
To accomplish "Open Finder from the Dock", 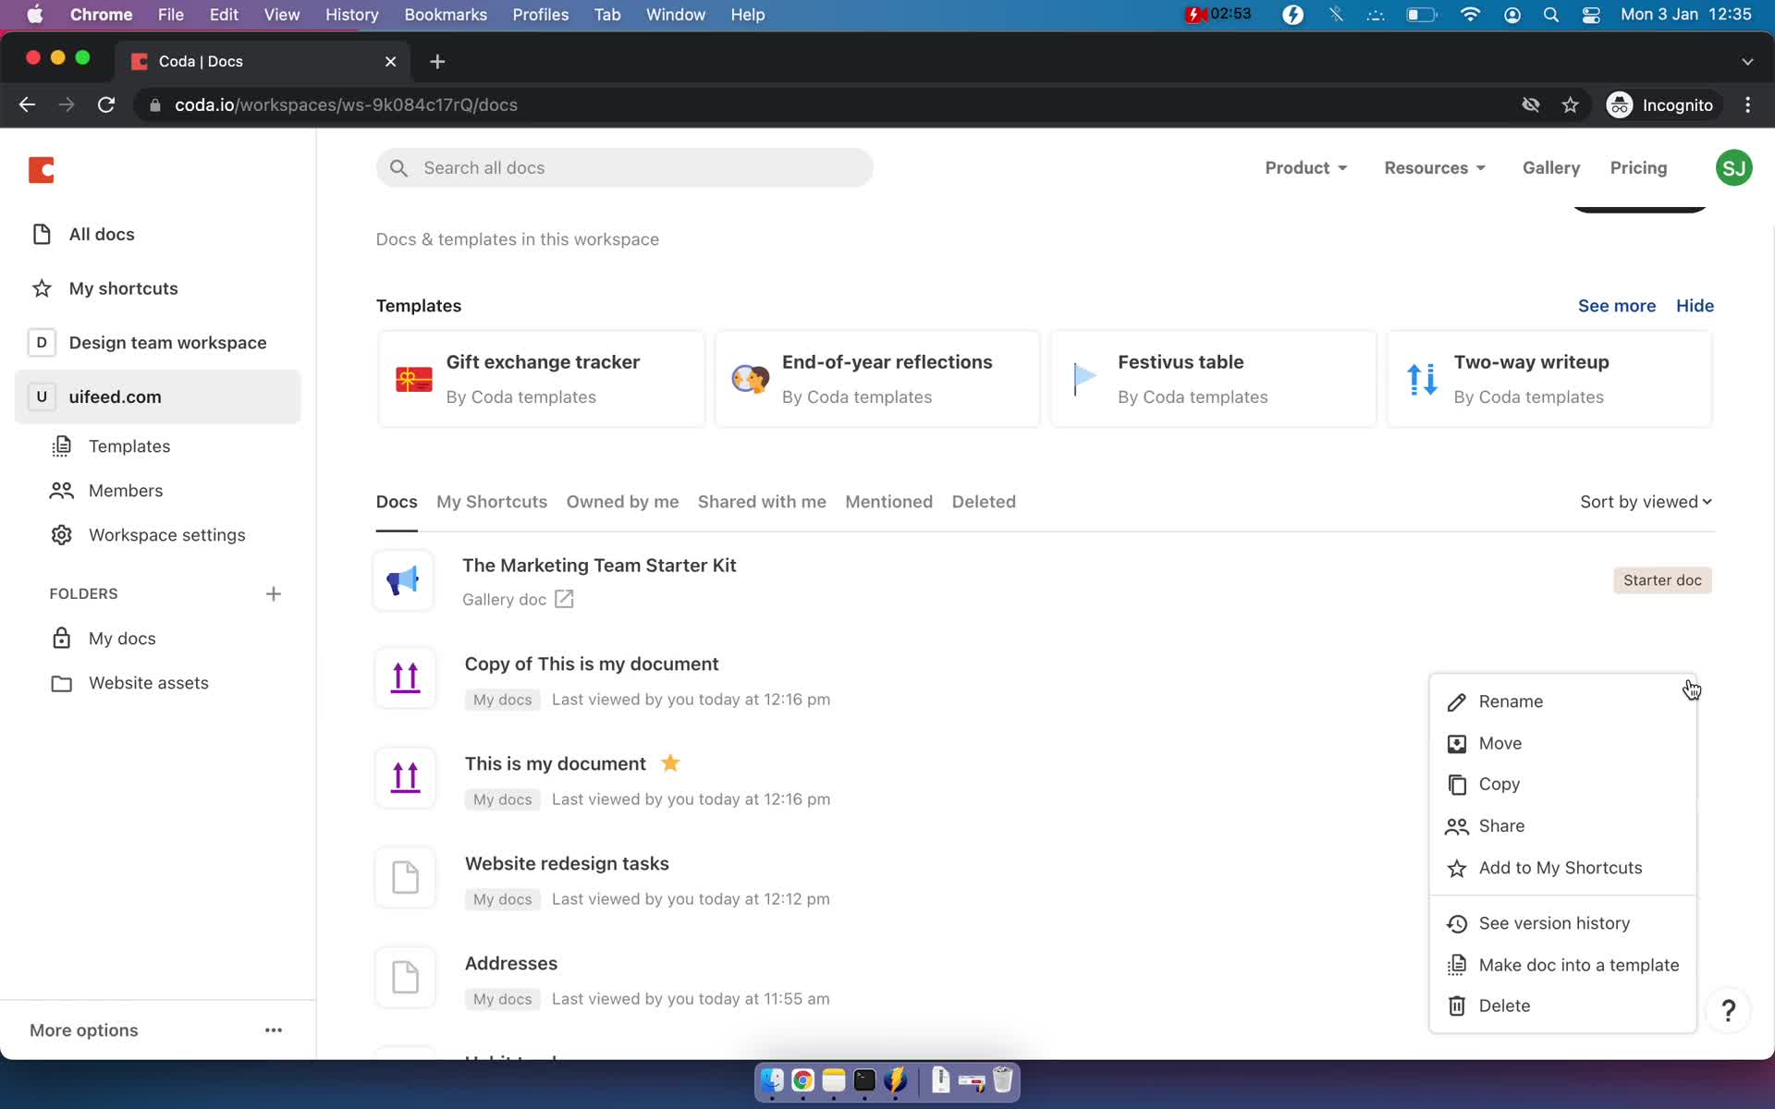I will (772, 1080).
